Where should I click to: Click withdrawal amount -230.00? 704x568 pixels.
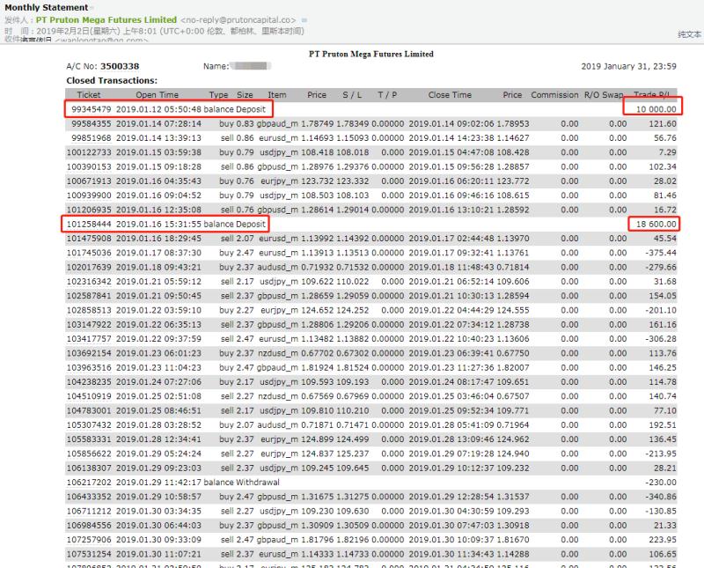coord(661,483)
